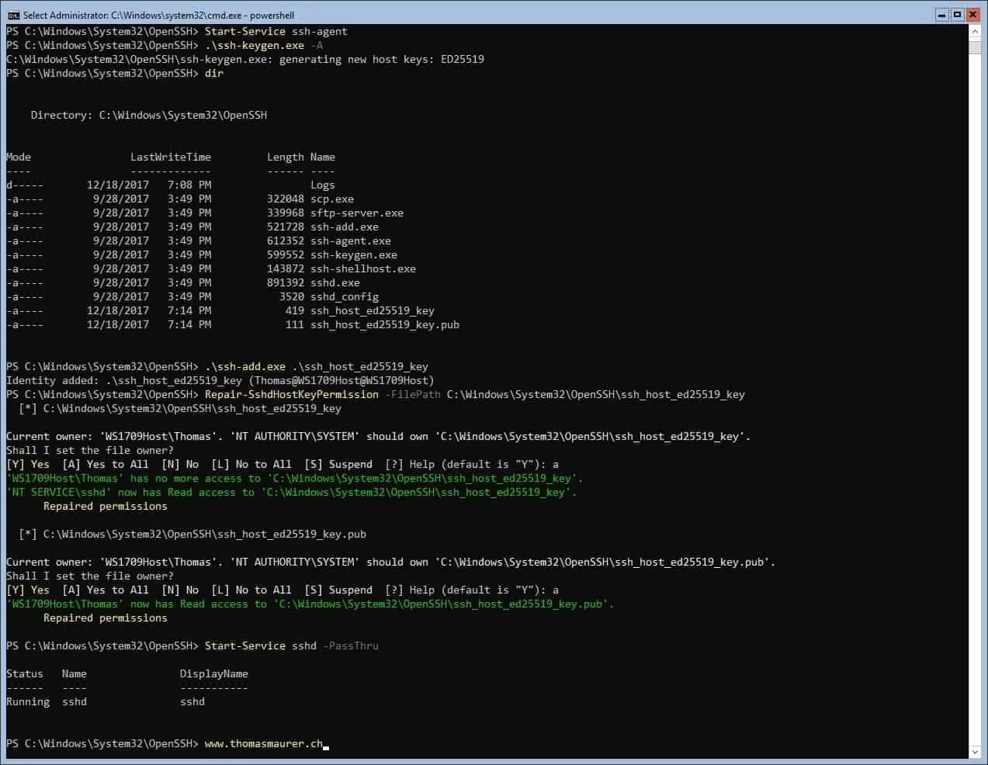The image size is (988, 765).
Task: Click the 'Running' status value
Action: [28, 702]
